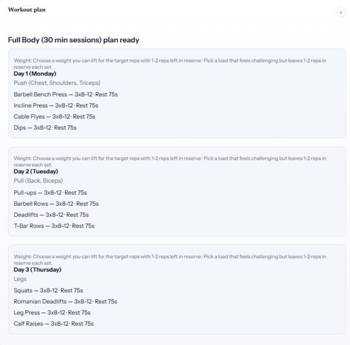Select the Day 3 (Thursday) heading
Viewport: 350px width, 345px height.
[x=37, y=270]
